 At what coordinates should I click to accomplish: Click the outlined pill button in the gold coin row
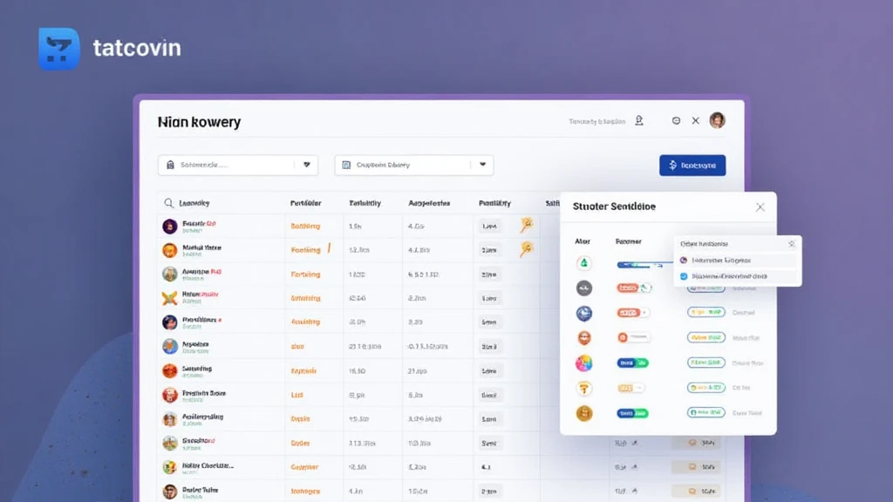(x=706, y=412)
